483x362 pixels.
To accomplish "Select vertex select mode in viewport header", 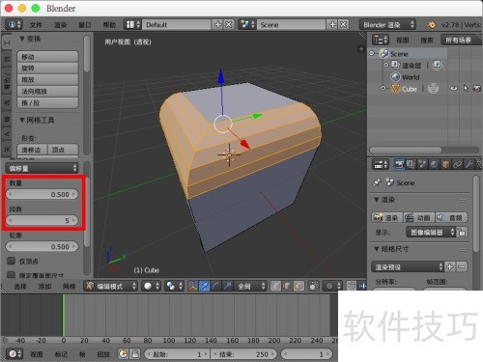I will click(x=275, y=286).
